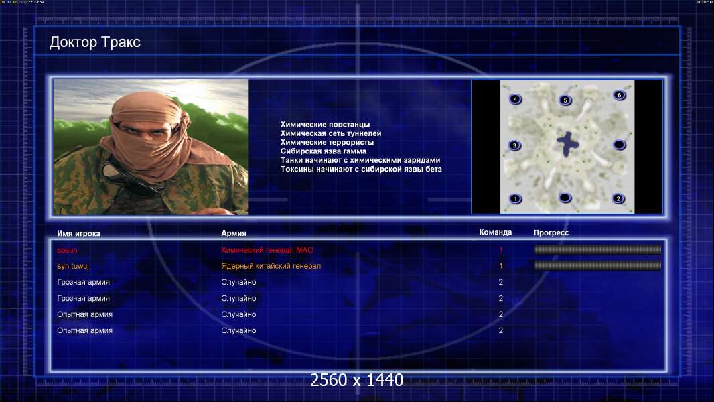Click the empty start slot on right edge of minimap
Viewport: 714px width, 402px height.
620,145
